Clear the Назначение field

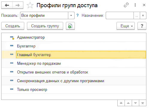[x=143, y=16]
